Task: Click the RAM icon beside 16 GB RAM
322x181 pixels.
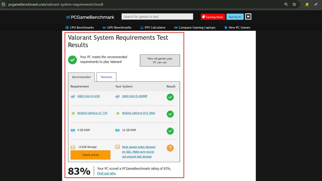Action: click(117, 130)
